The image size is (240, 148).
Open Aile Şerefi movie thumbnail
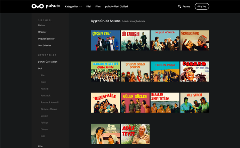click(x=195, y=103)
